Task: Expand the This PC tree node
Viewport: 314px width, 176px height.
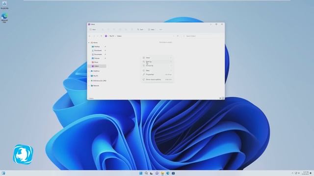Action: pyautogui.click(x=89, y=76)
